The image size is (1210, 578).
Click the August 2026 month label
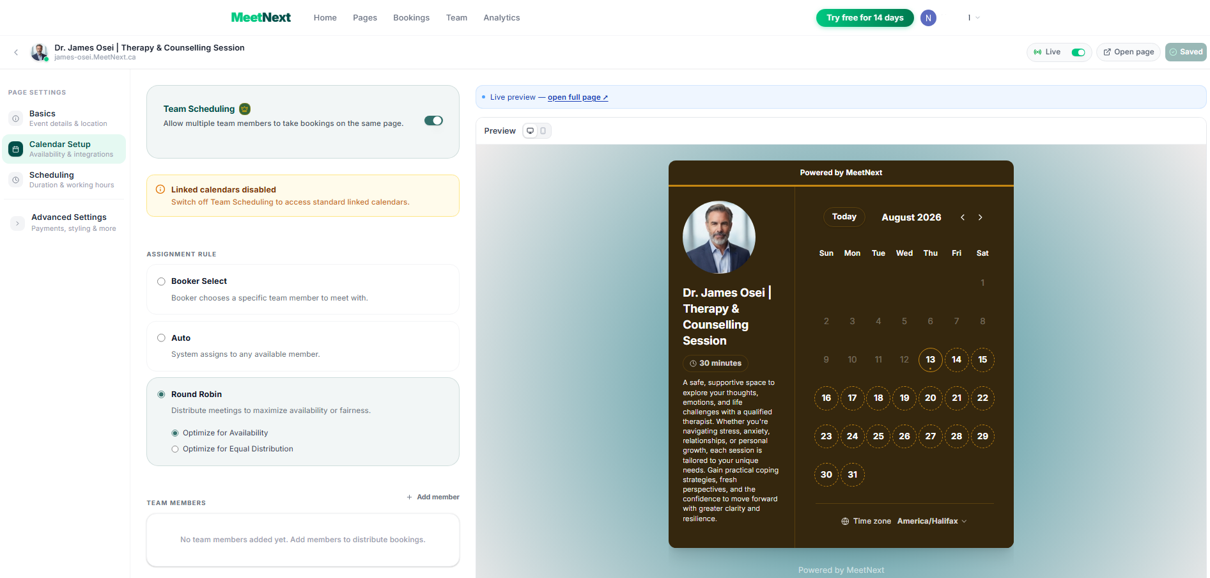coord(911,217)
